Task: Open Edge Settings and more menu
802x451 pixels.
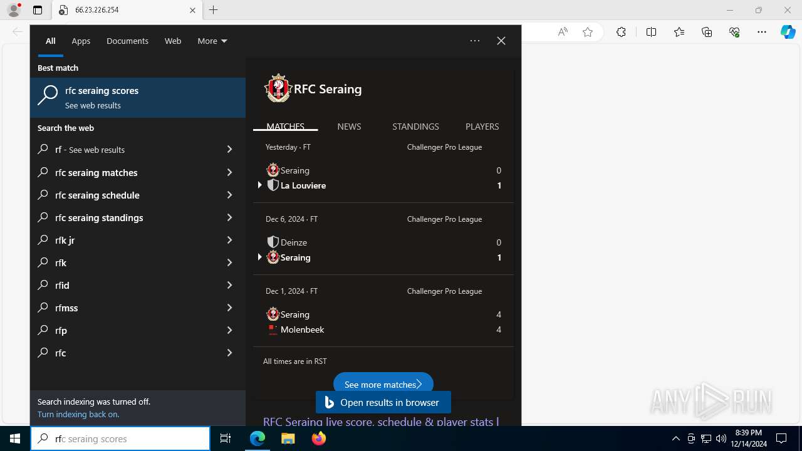Action: (762, 32)
